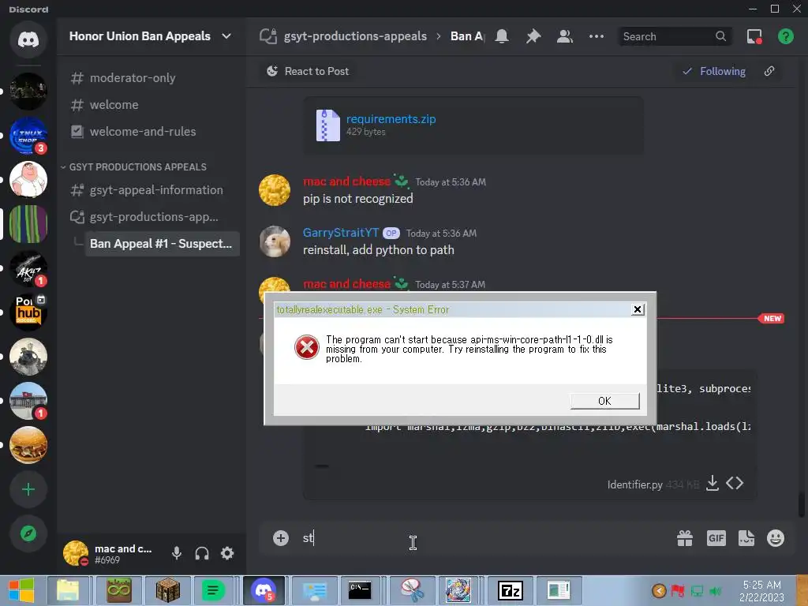808x606 pixels.
Task: Open the GIF picker
Action: (x=716, y=538)
